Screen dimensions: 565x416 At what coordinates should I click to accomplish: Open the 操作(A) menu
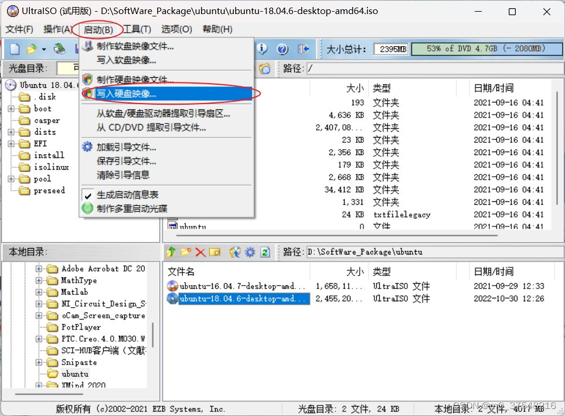[57, 29]
